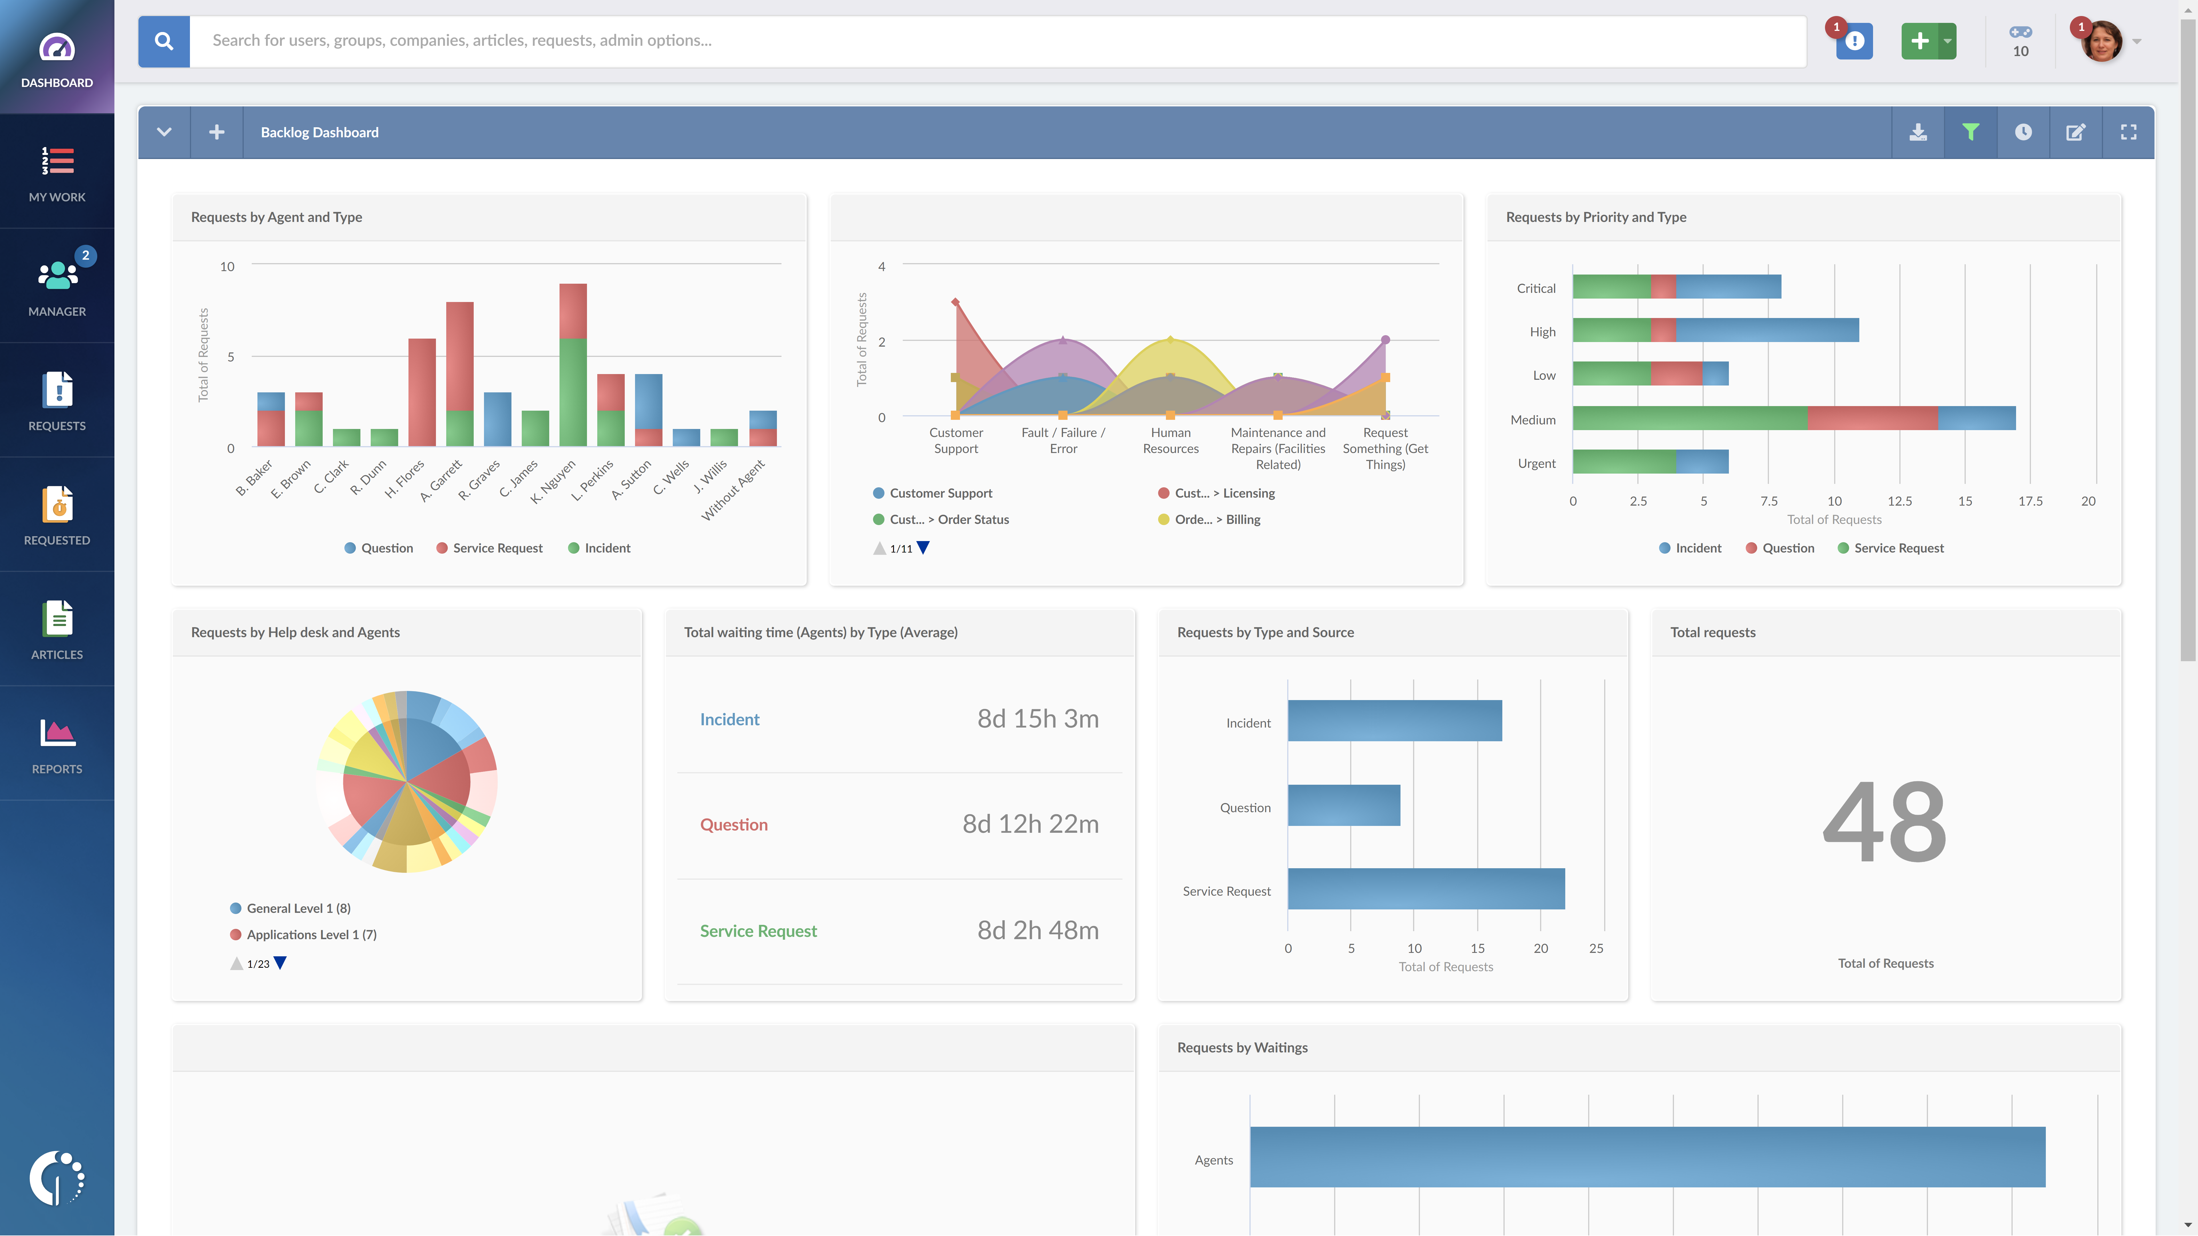Open Articles in the sidebar

pos(57,629)
